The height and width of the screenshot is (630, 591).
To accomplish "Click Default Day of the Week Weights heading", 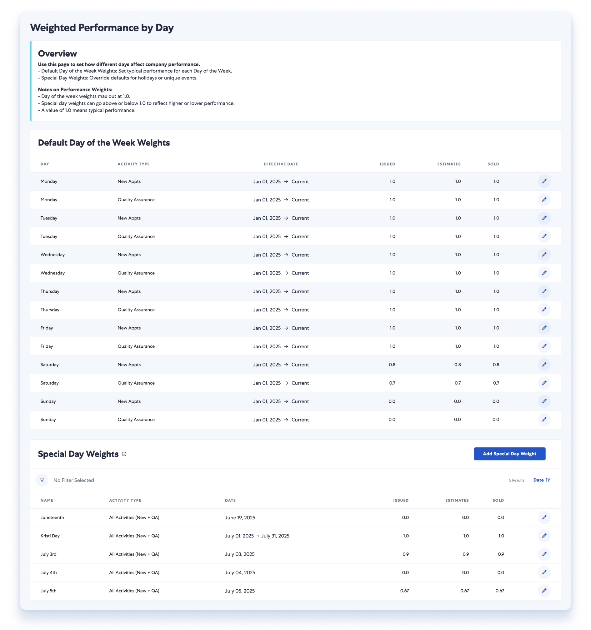I will point(104,143).
